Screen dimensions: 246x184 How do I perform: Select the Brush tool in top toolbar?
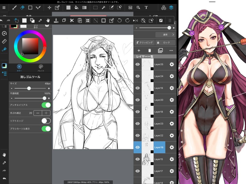pos(14,7)
